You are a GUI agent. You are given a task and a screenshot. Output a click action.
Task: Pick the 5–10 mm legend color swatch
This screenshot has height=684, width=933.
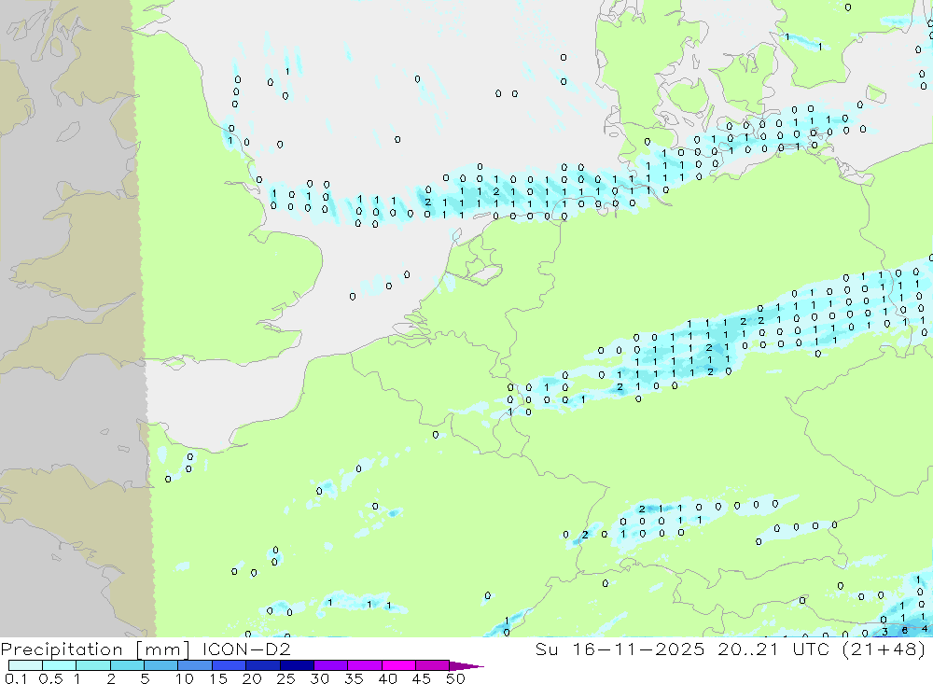[x=161, y=665]
